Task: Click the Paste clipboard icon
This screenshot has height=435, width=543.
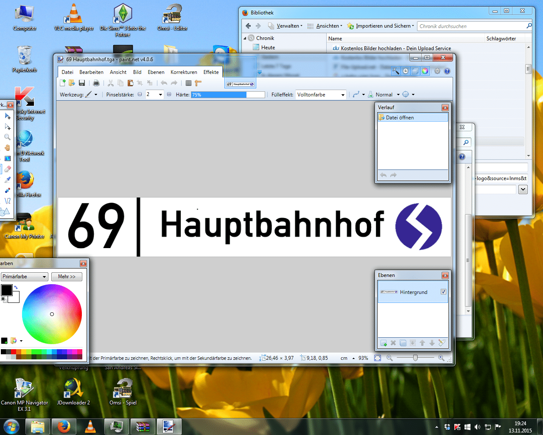Action: [130, 83]
